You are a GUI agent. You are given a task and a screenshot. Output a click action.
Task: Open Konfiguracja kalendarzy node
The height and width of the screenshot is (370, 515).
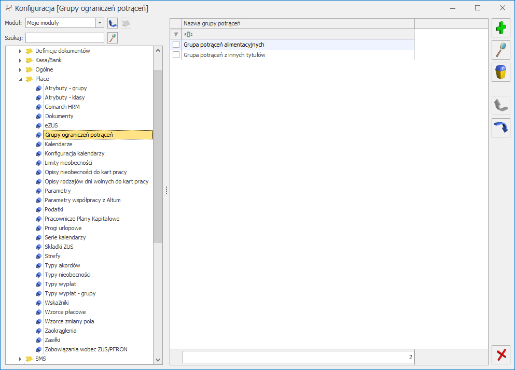point(75,153)
